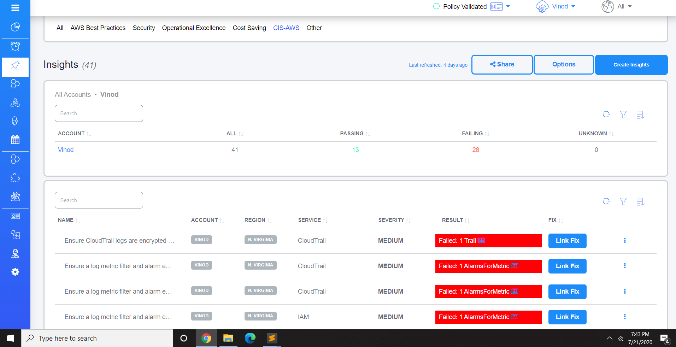Click the crystals sidebar icon

(15, 196)
